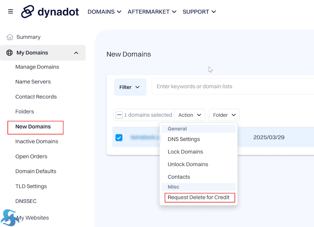Open TLD Settings in sidebar

pyautogui.click(x=31, y=186)
